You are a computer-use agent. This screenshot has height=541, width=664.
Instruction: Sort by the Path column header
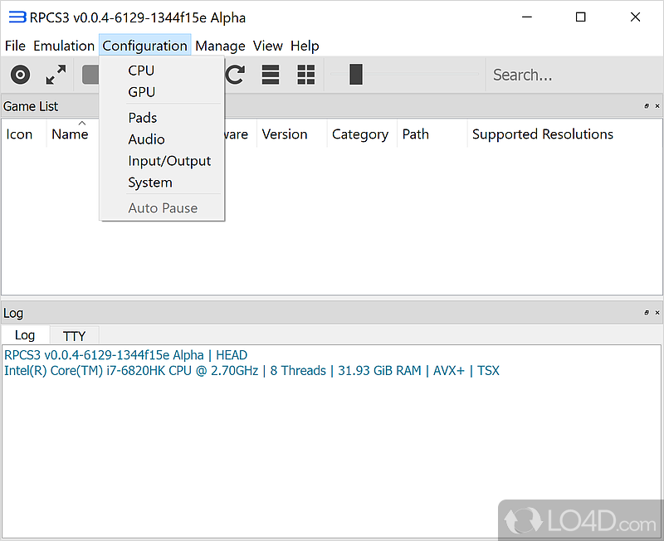tap(432, 134)
